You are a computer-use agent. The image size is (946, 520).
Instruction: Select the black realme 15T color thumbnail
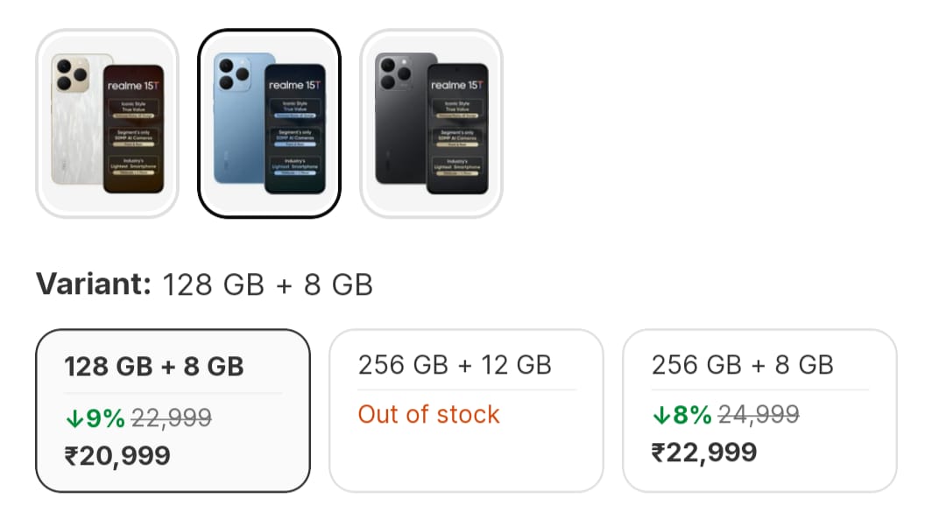pos(431,123)
